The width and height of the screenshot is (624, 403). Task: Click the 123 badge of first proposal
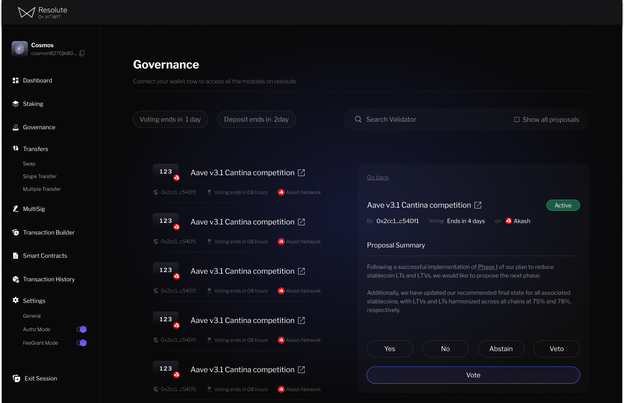(x=166, y=172)
